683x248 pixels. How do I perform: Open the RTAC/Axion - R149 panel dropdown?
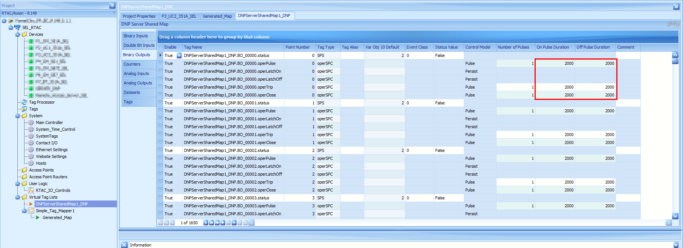[114, 13]
